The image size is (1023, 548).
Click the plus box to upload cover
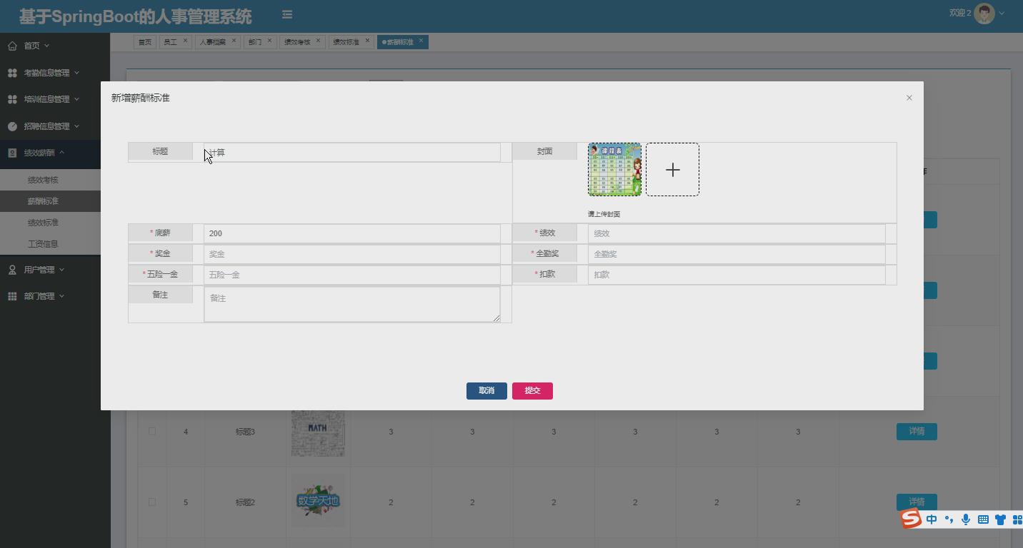pos(672,169)
